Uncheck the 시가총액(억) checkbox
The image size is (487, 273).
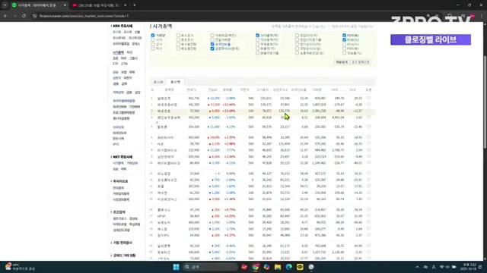pos(257,36)
